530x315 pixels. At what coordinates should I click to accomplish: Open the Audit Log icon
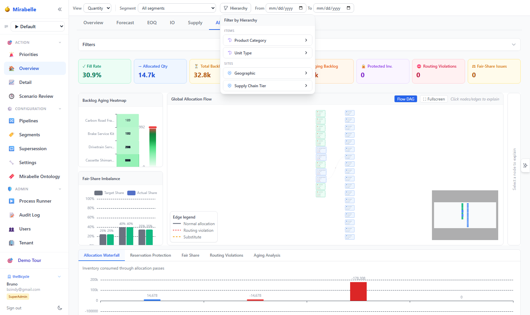[x=12, y=215]
